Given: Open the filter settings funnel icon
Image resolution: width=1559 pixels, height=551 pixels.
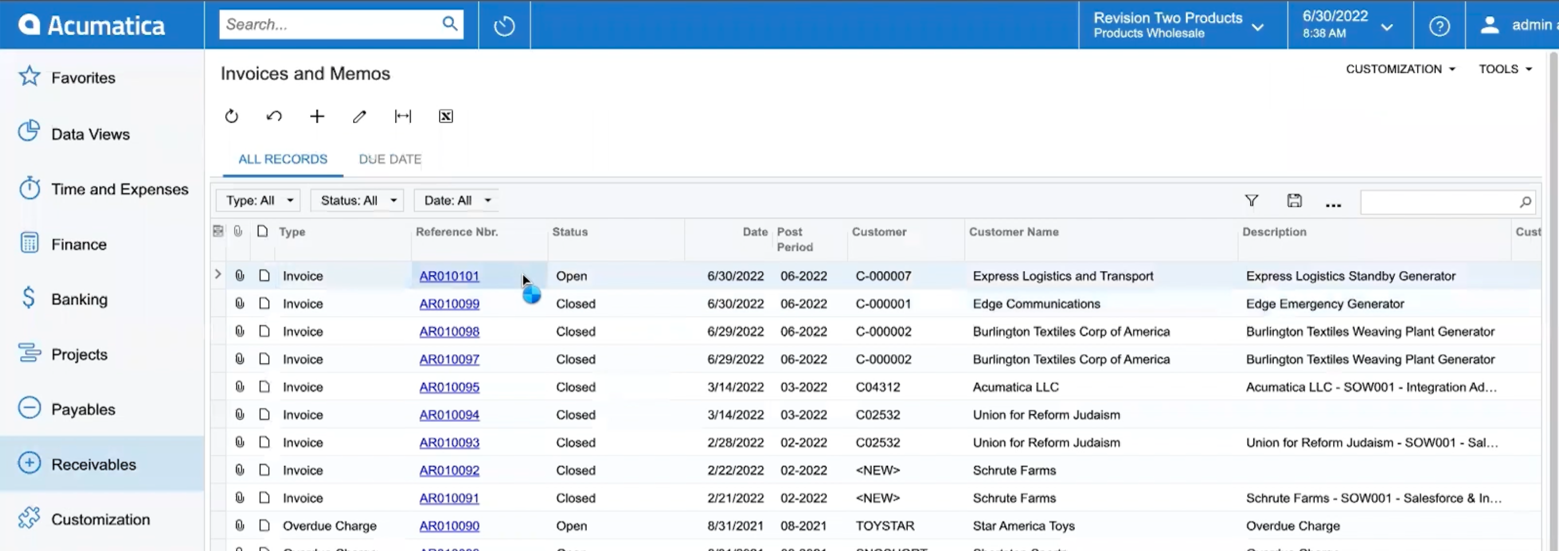Looking at the screenshot, I should 1251,200.
